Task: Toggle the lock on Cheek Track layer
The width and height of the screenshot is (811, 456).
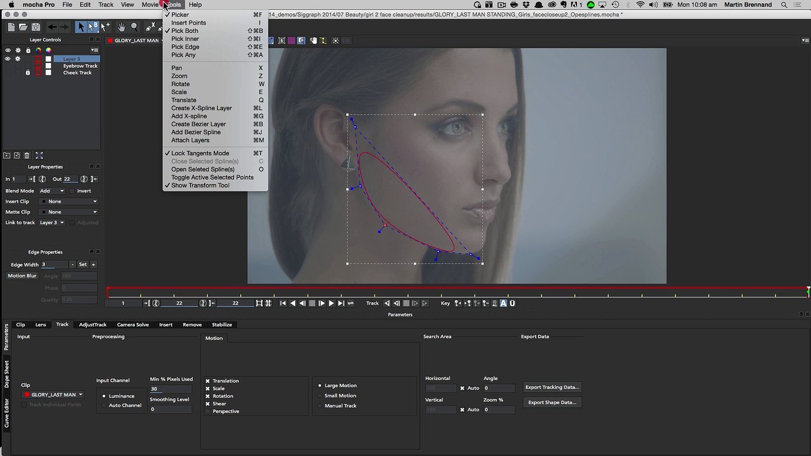Action: [x=28, y=73]
